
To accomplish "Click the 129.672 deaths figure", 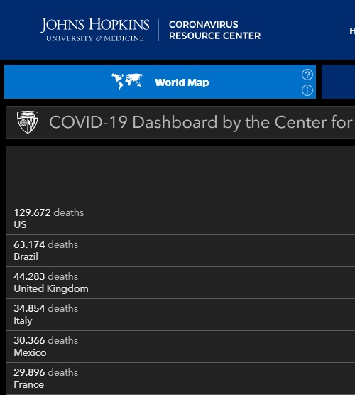I will 49,212.
